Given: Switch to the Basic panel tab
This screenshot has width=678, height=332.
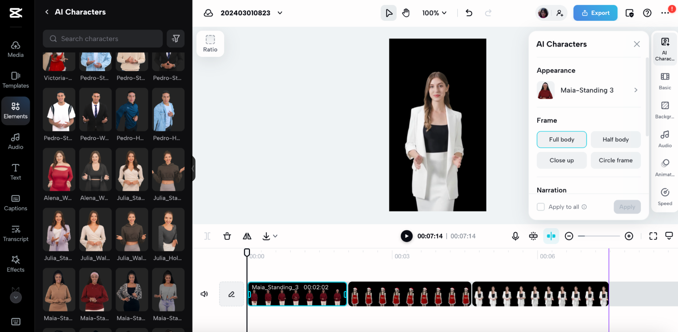Looking at the screenshot, I should [x=664, y=81].
